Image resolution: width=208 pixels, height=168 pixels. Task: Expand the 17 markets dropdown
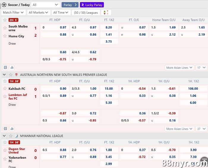coord(201,68)
